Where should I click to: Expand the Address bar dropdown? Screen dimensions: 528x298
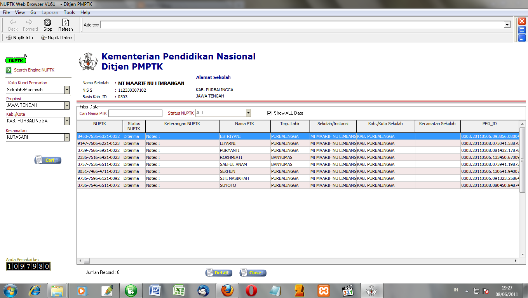point(507,25)
